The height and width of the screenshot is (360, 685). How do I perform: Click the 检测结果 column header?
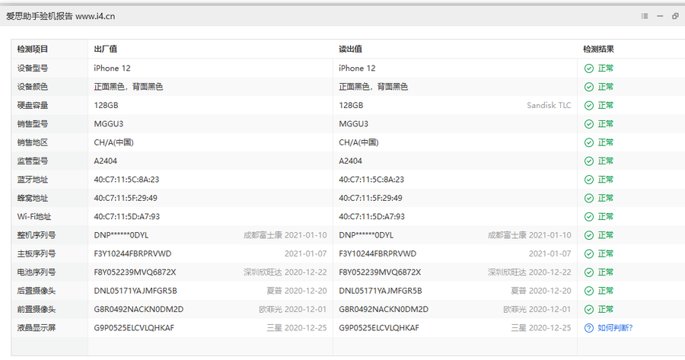tap(598, 49)
